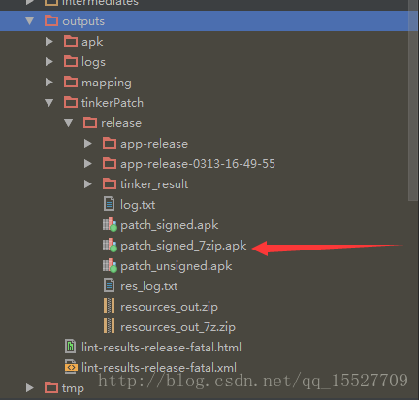Click the outputs folder icon
The height and width of the screenshot is (400, 419).
[x=51, y=20]
